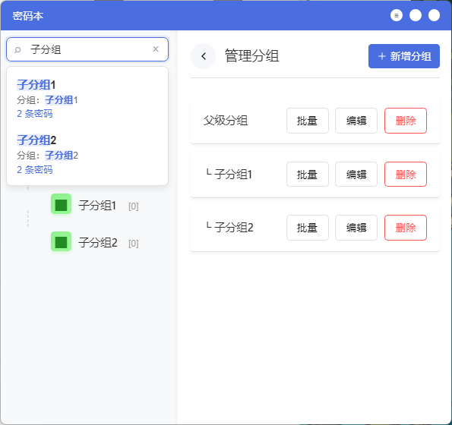Select the 子分组2 search result
This screenshot has height=425, width=452.
87,154
